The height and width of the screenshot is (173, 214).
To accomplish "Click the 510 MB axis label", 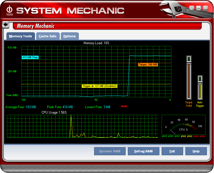I will (12, 48).
